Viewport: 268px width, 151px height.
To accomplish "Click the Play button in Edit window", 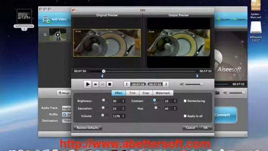I will [88, 84].
